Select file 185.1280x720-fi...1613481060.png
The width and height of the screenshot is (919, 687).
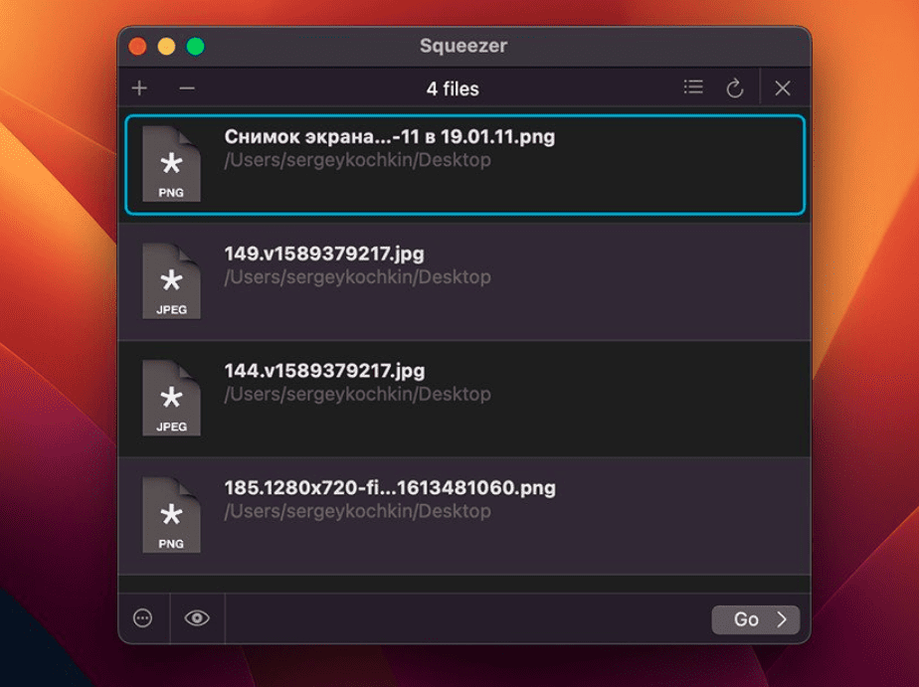pos(464,516)
